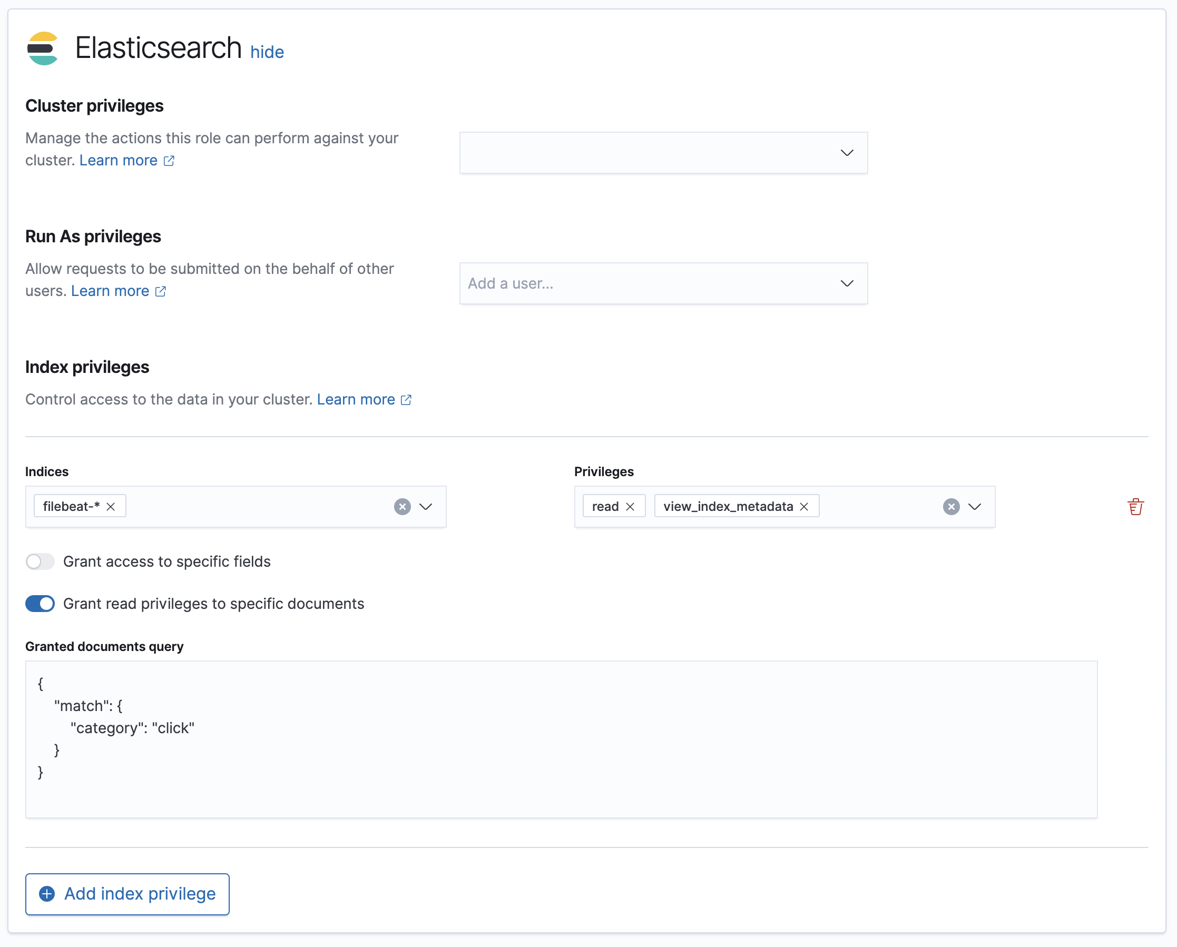Click the external link icon after Cluster privileges Learn more
This screenshot has height=947, width=1177.
[169, 161]
